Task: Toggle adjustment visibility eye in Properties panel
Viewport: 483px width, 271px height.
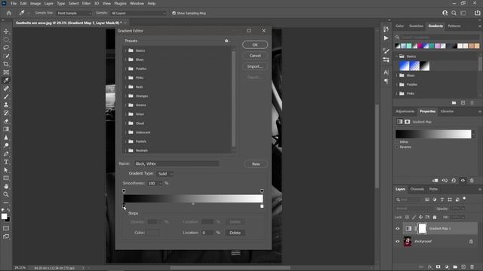Action: pos(463,181)
